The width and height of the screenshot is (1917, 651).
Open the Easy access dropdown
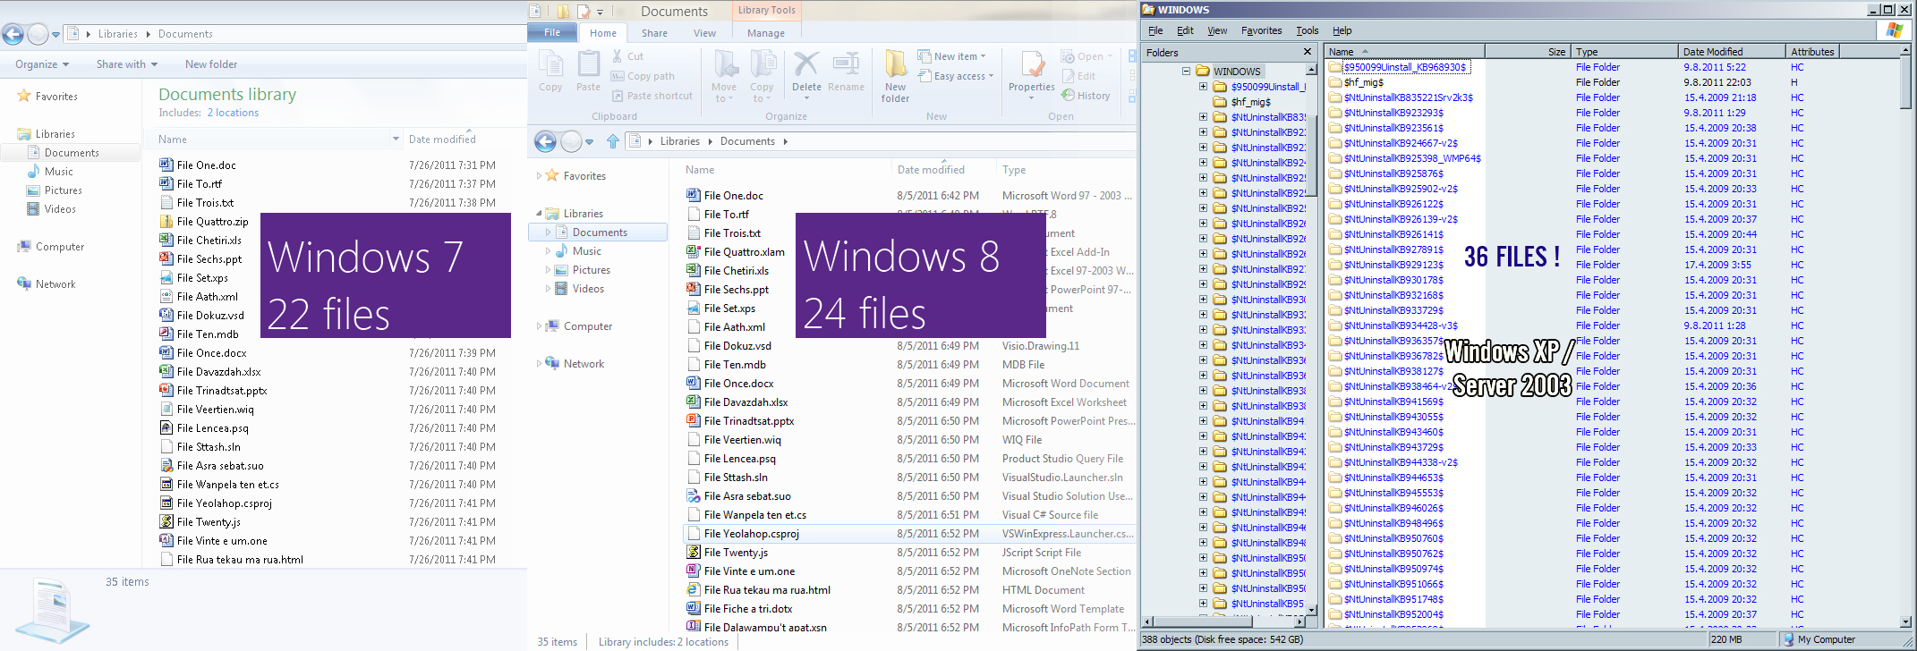click(956, 76)
